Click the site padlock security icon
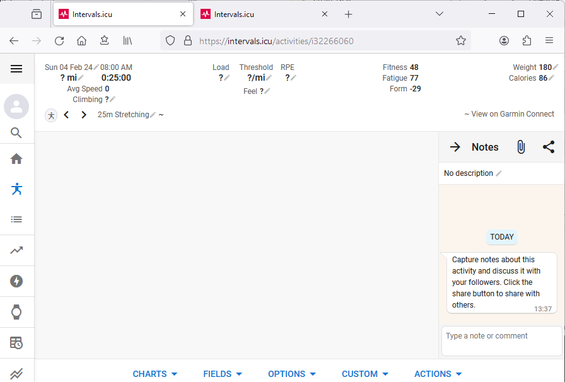This screenshot has width=565, height=382. (188, 40)
